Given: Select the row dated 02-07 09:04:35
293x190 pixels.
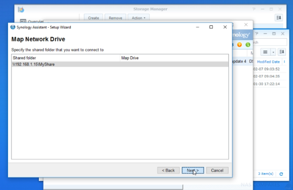Looking at the screenshot, I should (x=269, y=76).
